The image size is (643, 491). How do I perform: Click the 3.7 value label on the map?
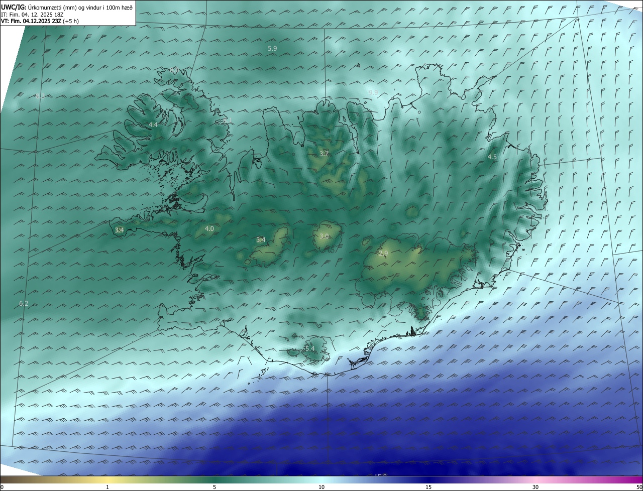pos(324,154)
